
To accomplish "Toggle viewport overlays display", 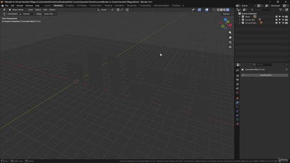I will click(x=207, y=10).
